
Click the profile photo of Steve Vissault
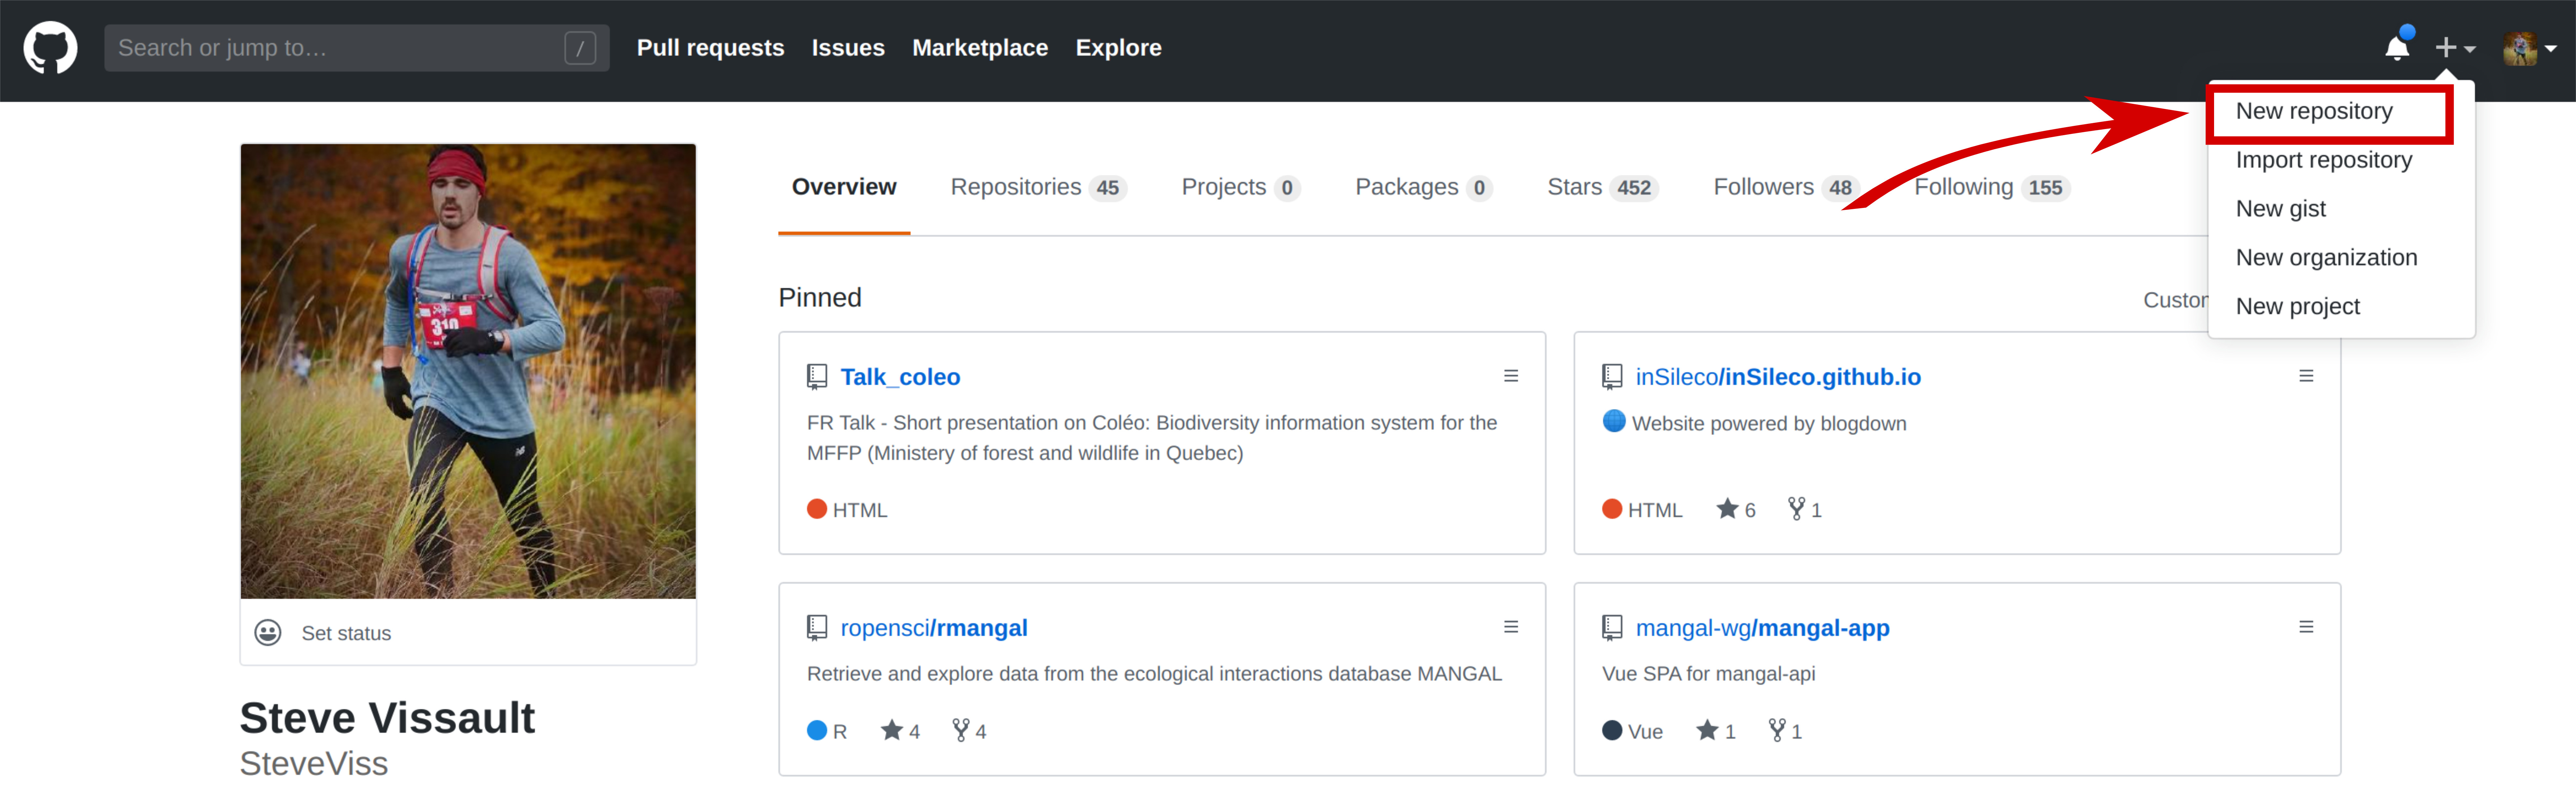(468, 371)
